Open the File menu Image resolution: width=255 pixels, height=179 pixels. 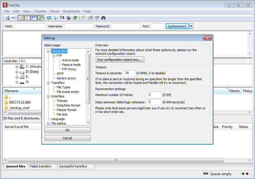7,11
